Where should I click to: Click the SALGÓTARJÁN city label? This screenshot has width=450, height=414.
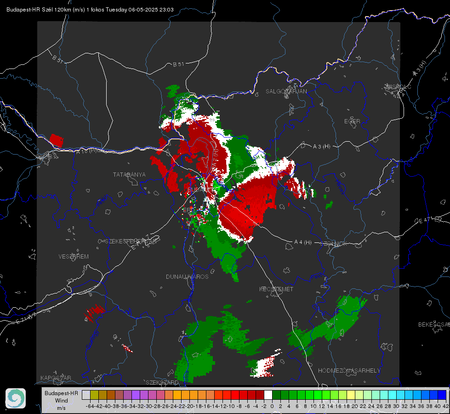pyautogui.click(x=286, y=92)
